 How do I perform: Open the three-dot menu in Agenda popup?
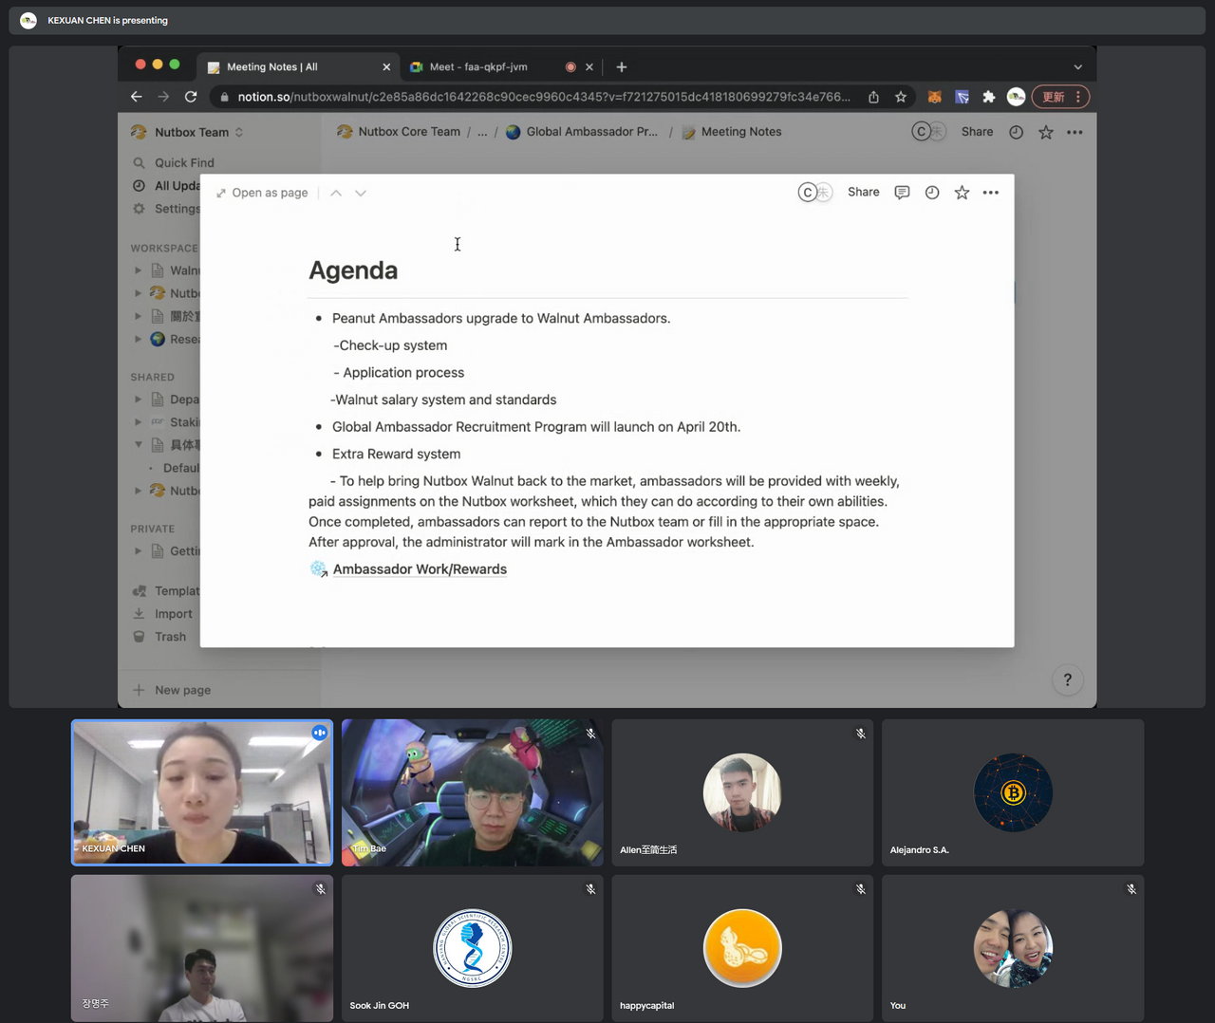[991, 193]
